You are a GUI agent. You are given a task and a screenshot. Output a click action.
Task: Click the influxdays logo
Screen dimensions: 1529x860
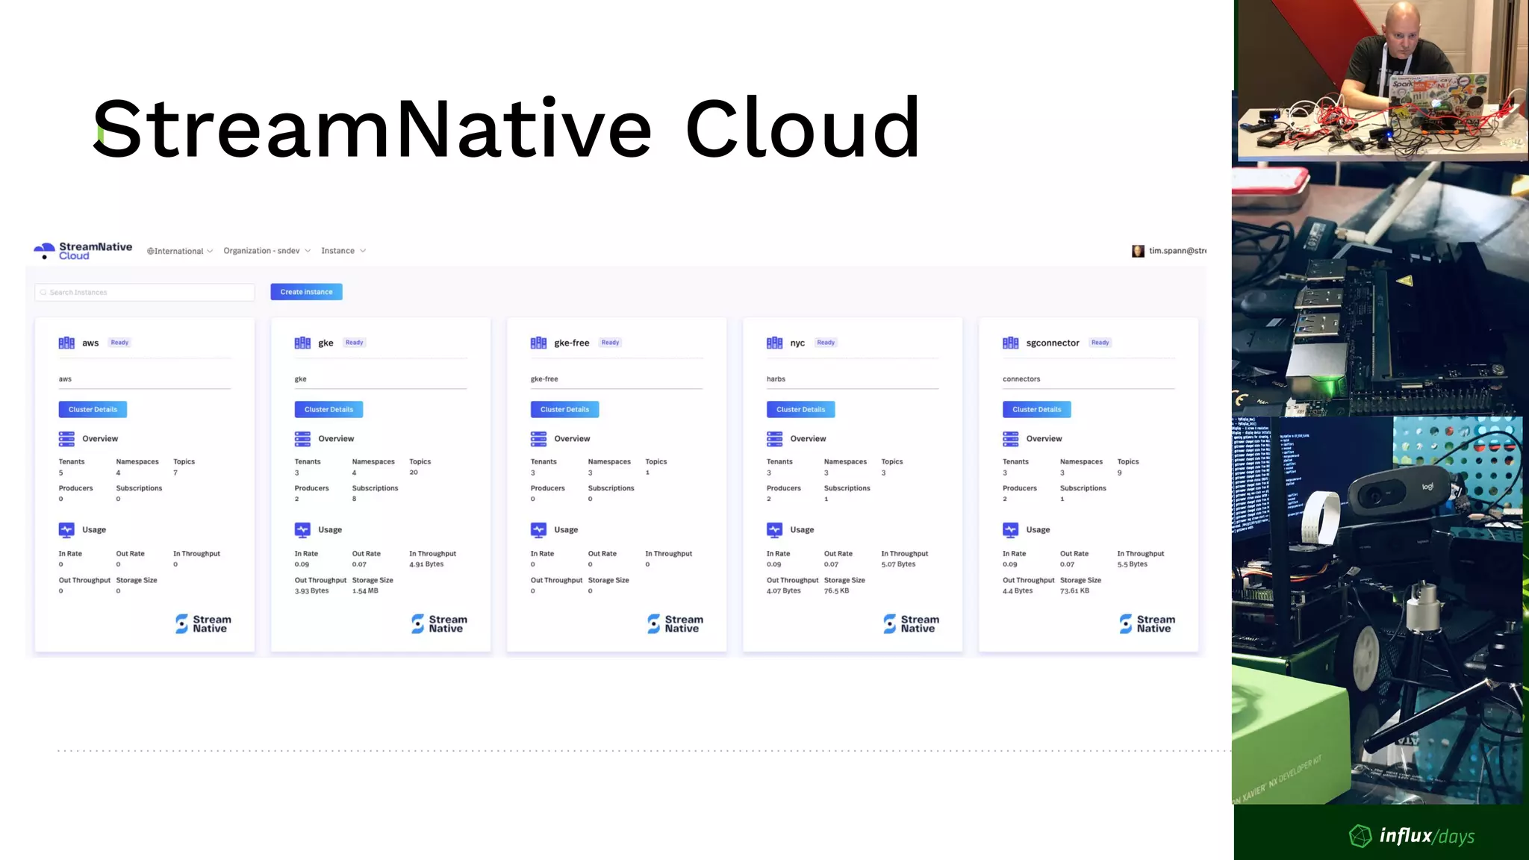click(1412, 836)
